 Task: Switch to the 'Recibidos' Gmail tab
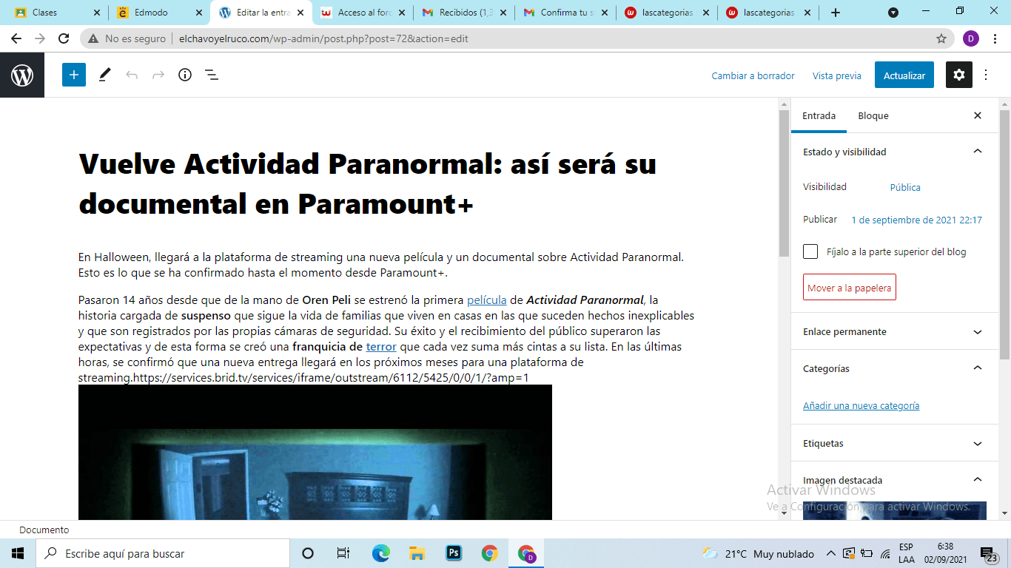coord(464,13)
